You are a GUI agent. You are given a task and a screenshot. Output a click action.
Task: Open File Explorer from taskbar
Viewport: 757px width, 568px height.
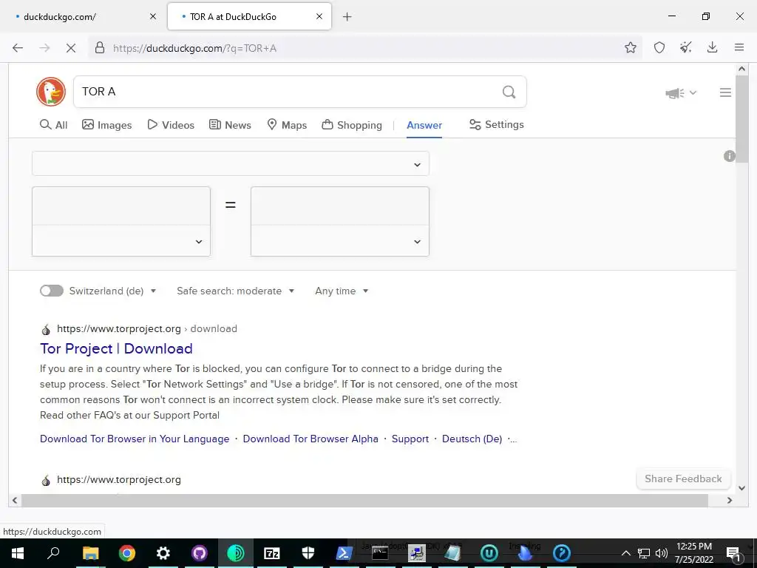click(90, 553)
